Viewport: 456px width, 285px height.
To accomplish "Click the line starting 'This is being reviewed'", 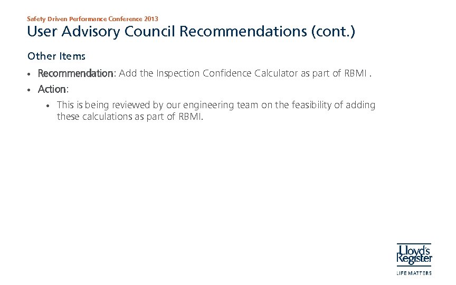I will tap(216, 105).
